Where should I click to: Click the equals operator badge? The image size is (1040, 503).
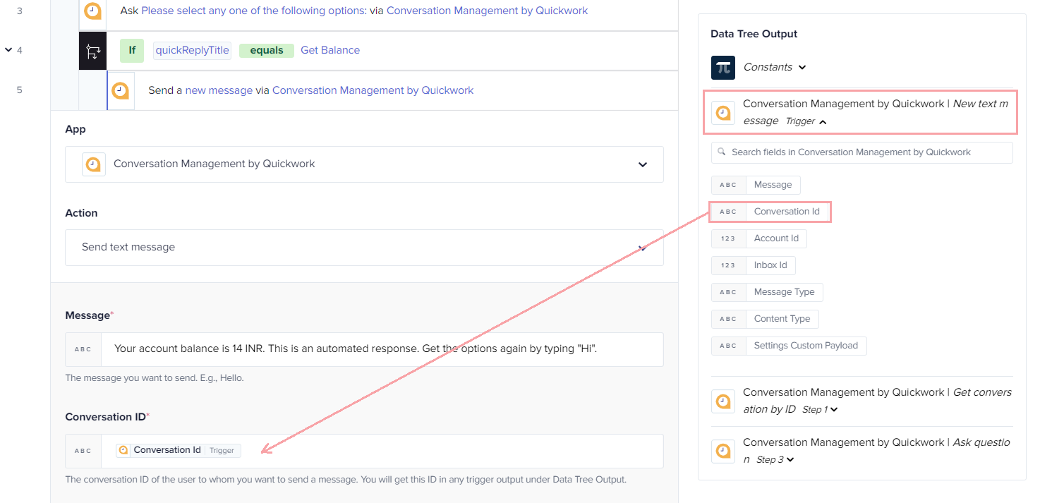pos(267,51)
